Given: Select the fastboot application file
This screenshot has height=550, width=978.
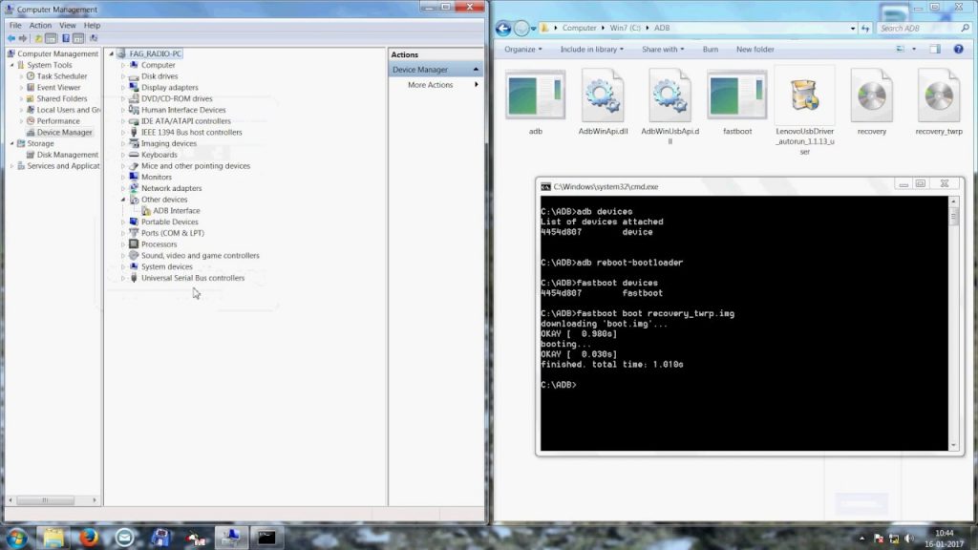Looking at the screenshot, I should coord(737,103).
